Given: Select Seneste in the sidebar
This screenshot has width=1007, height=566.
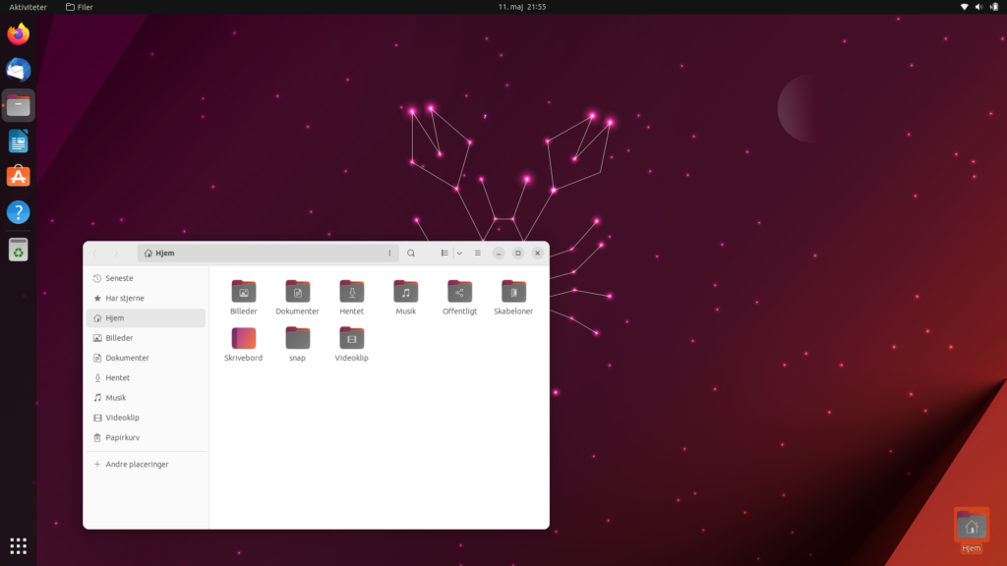Looking at the screenshot, I should (146, 278).
